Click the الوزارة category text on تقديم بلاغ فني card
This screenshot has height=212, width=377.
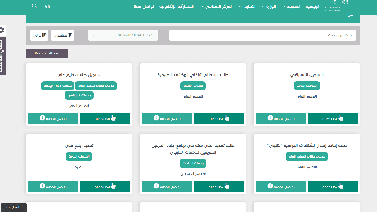click(x=79, y=167)
